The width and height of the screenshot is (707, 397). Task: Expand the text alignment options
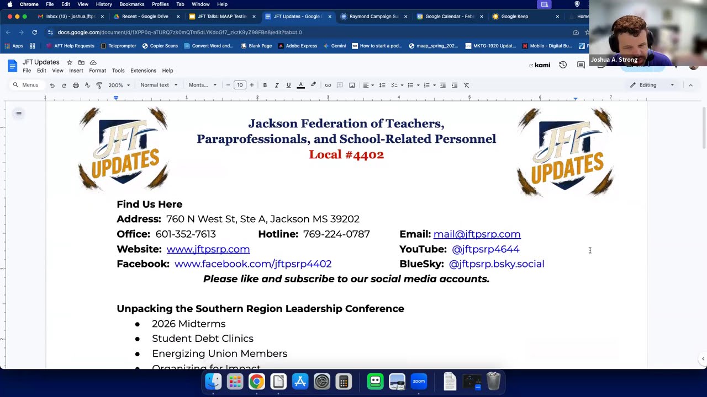pyautogui.click(x=368, y=85)
